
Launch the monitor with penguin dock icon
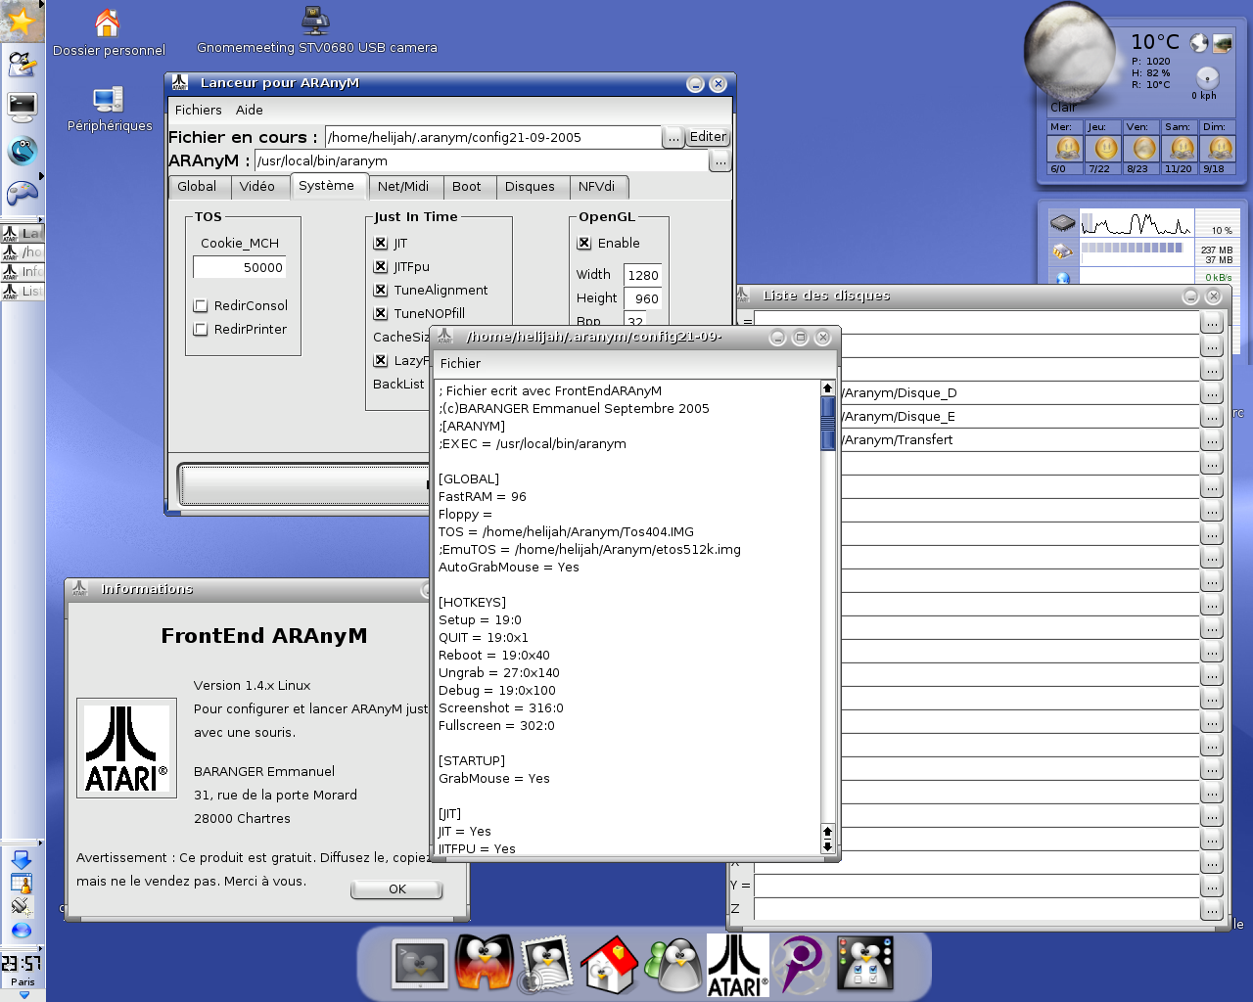pos(420,965)
